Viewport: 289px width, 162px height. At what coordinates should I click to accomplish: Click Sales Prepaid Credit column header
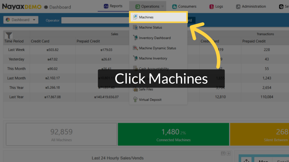pos(88,41)
